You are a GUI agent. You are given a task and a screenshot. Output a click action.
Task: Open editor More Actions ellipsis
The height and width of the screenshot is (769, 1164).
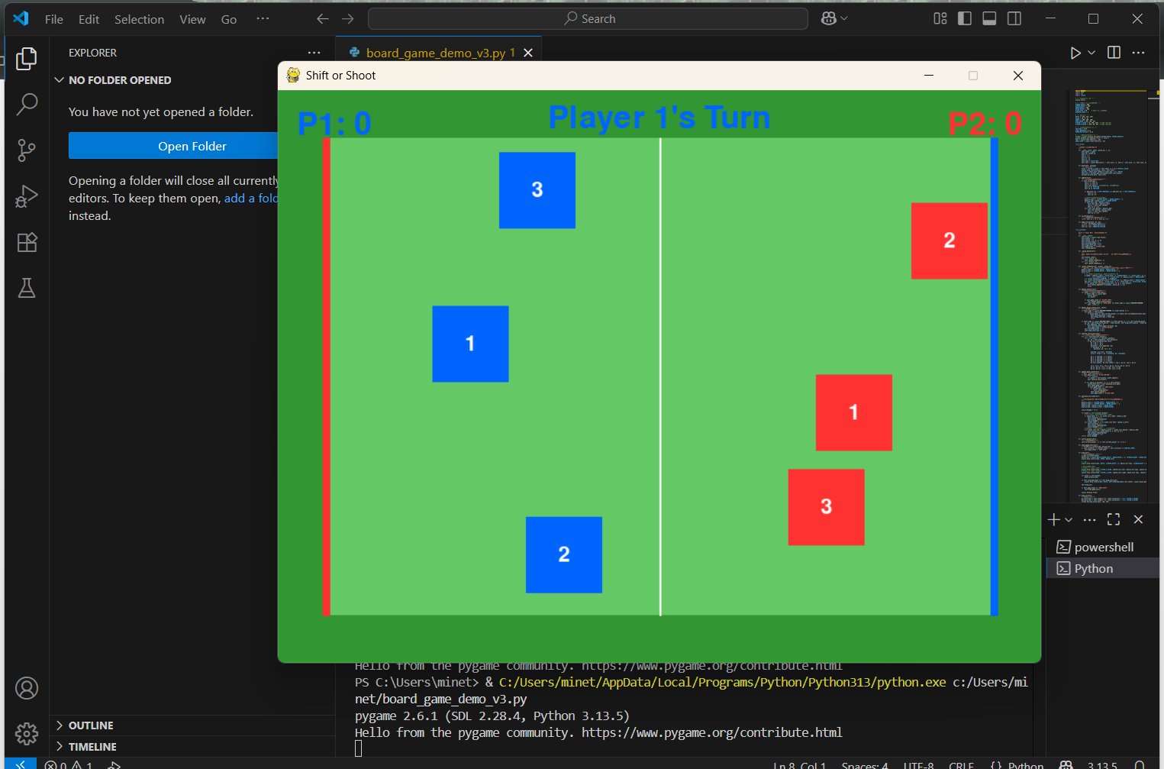(1139, 53)
